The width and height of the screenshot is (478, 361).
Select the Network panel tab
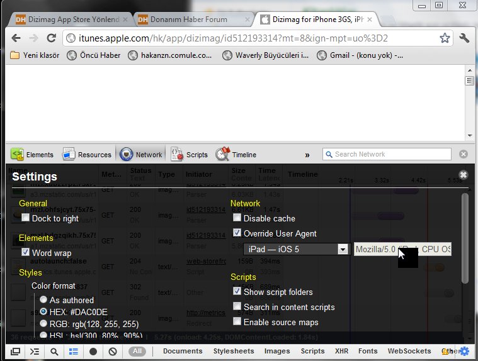click(140, 154)
